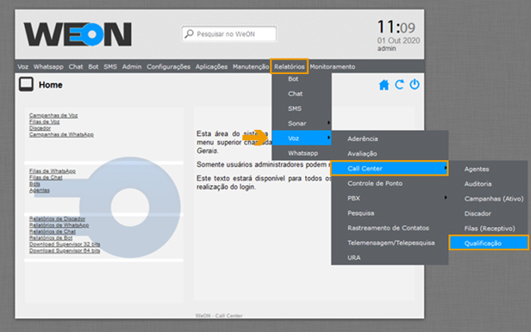Follow the Filas de WhatsApp link
Screen dimensions: 531x332
coord(53,171)
